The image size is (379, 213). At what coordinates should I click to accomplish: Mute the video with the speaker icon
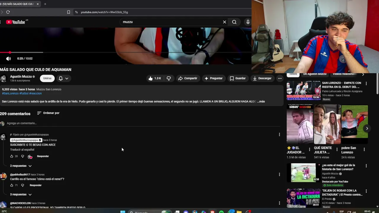coord(8,59)
